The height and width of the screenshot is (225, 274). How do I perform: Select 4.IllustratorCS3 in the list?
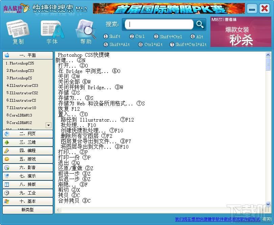(22, 85)
